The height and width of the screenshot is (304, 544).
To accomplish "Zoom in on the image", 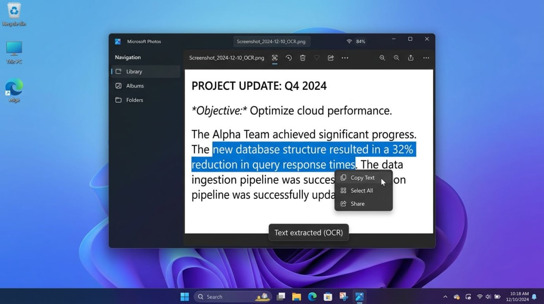I will tap(383, 58).
